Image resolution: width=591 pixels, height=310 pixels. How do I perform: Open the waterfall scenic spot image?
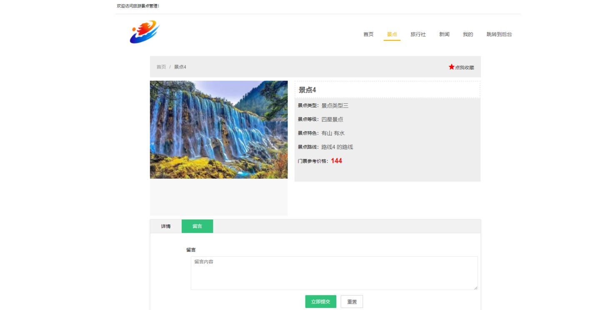tap(219, 130)
